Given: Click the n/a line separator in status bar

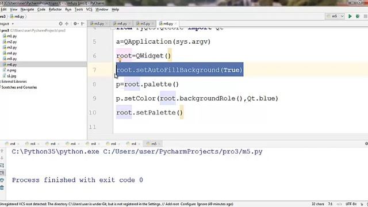Looking at the screenshot, I should click(x=339, y=204).
